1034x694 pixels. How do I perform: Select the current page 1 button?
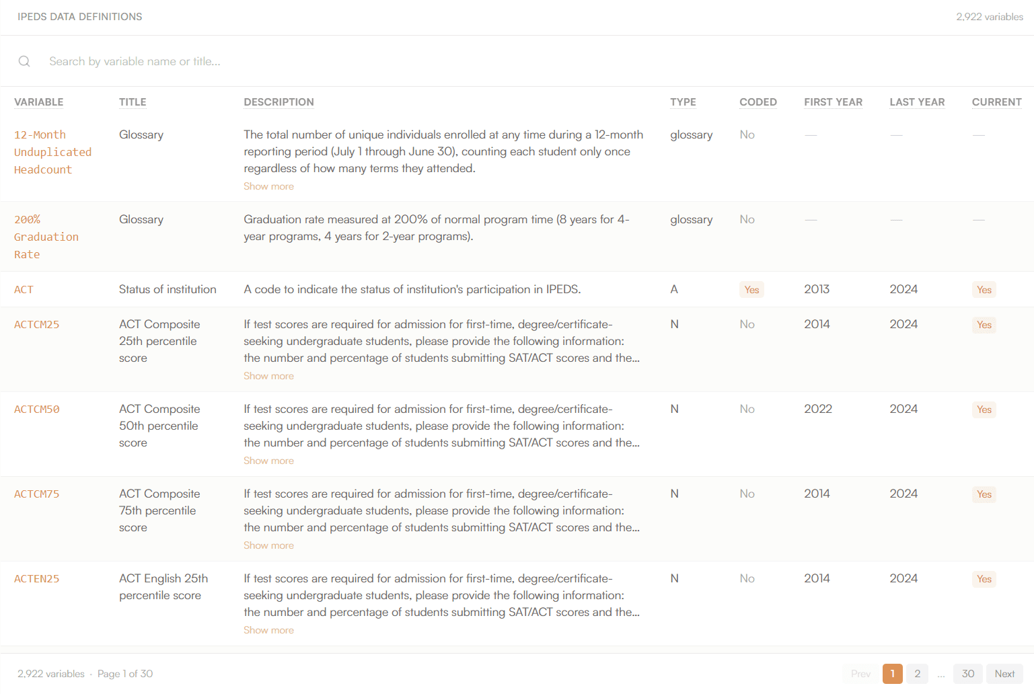pyautogui.click(x=893, y=674)
